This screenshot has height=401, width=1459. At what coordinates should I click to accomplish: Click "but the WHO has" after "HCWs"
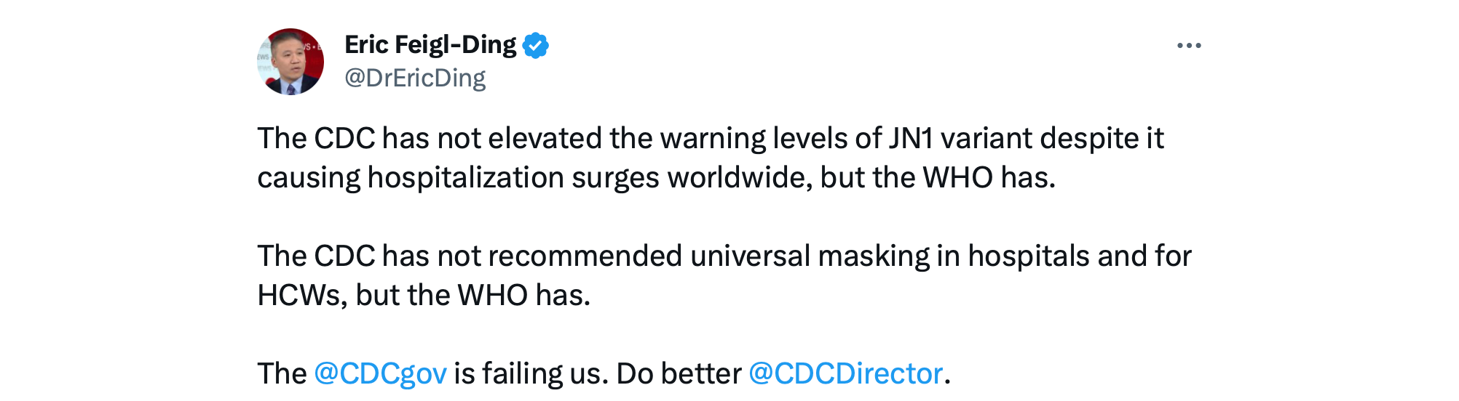tap(473, 296)
